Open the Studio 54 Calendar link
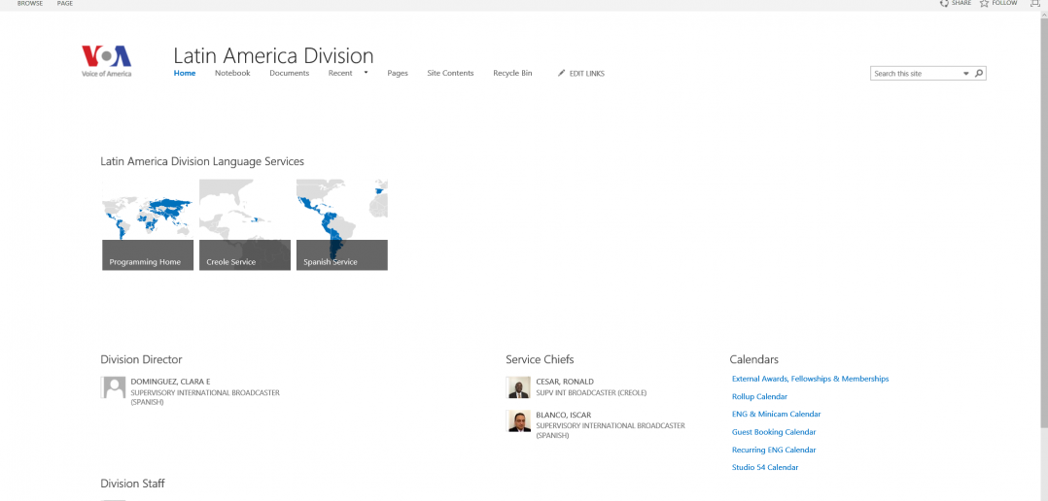The width and height of the screenshot is (1048, 501). tap(765, 468)
